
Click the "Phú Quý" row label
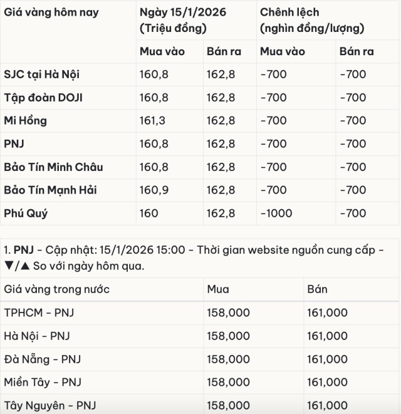coord(26,214)
